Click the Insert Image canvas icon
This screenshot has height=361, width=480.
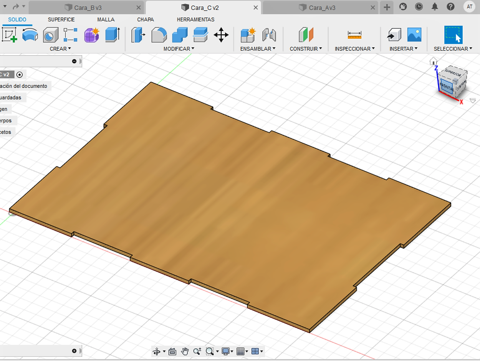(414, 35)
